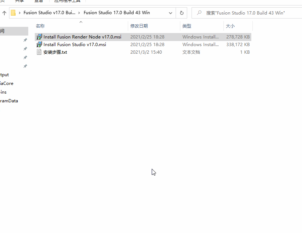Click the 338,172 KB size cell
This screenshot has height=233, width=302.
238,45
